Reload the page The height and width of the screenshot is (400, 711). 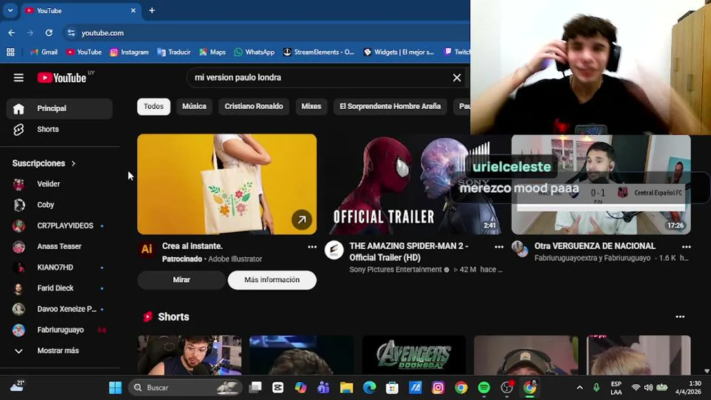49,33
